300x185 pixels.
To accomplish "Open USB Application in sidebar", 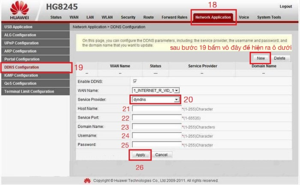I will pos(18,27).
